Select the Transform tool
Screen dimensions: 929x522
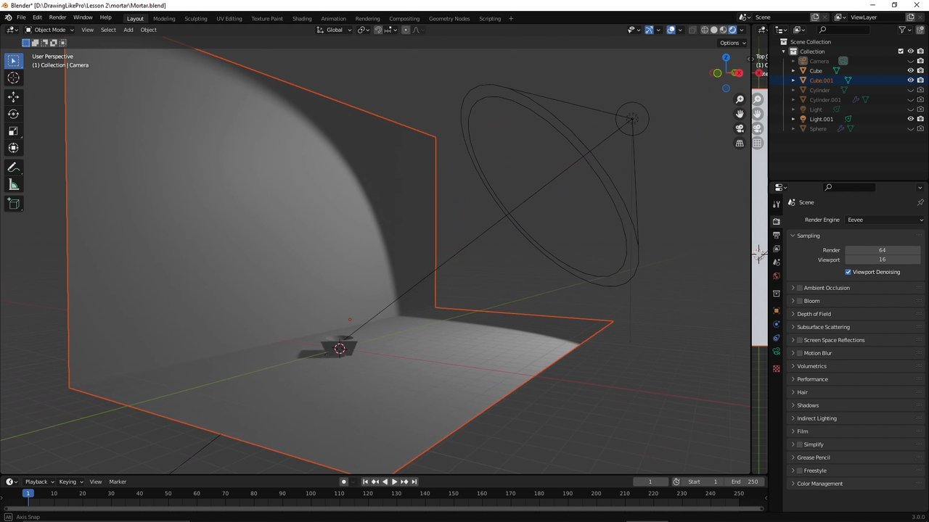pos(13,148)
